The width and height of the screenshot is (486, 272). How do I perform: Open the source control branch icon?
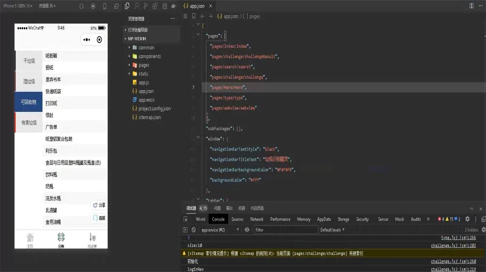point(145,6)
